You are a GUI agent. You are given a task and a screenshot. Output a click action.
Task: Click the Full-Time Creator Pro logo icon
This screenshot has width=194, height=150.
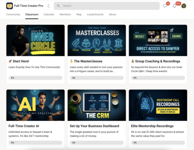tap(9, 6)
